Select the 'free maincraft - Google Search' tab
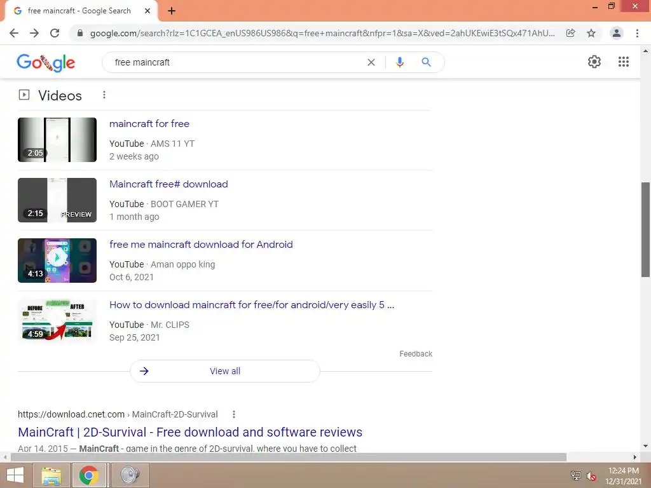The height and width of the screenshot is (488, 651). coord(81,11)
